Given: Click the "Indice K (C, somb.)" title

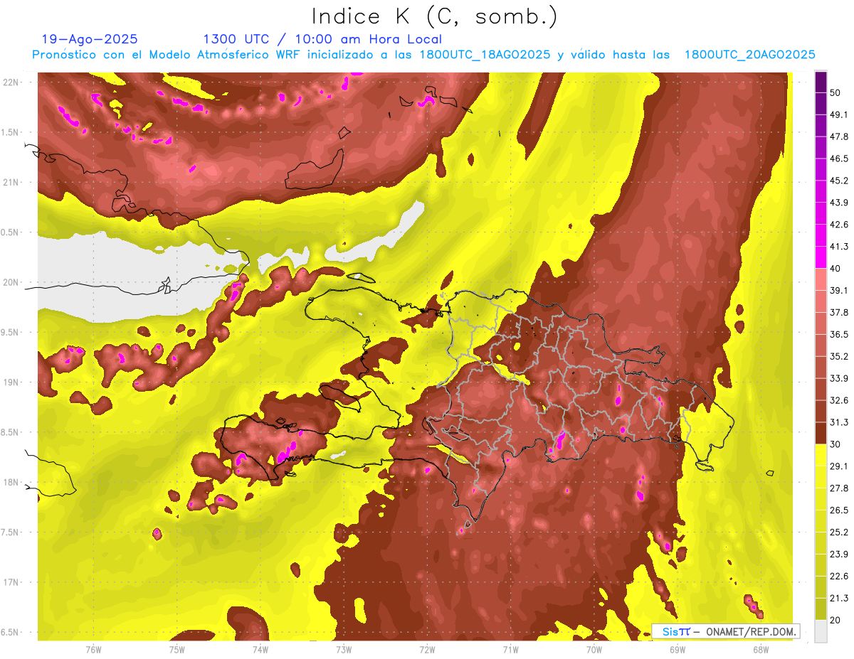Looking at the screenshot, I should pos(434,17).
